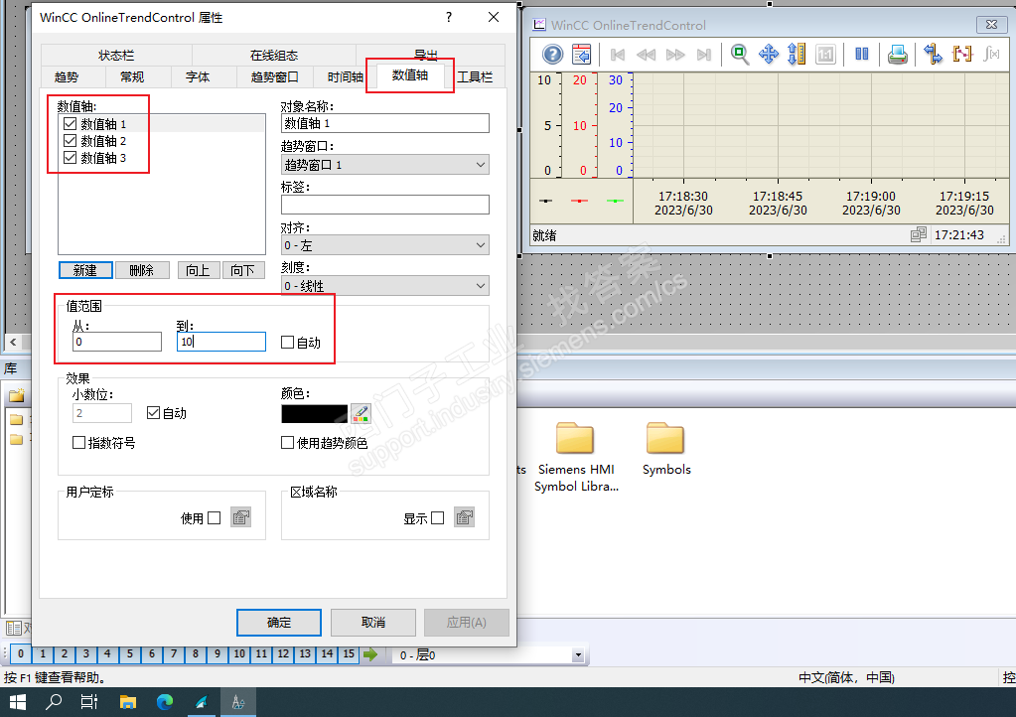Launch Microsoft Edge from the taskbar
This screenshot has width=1016, height=717.
[x=165, y=702]
